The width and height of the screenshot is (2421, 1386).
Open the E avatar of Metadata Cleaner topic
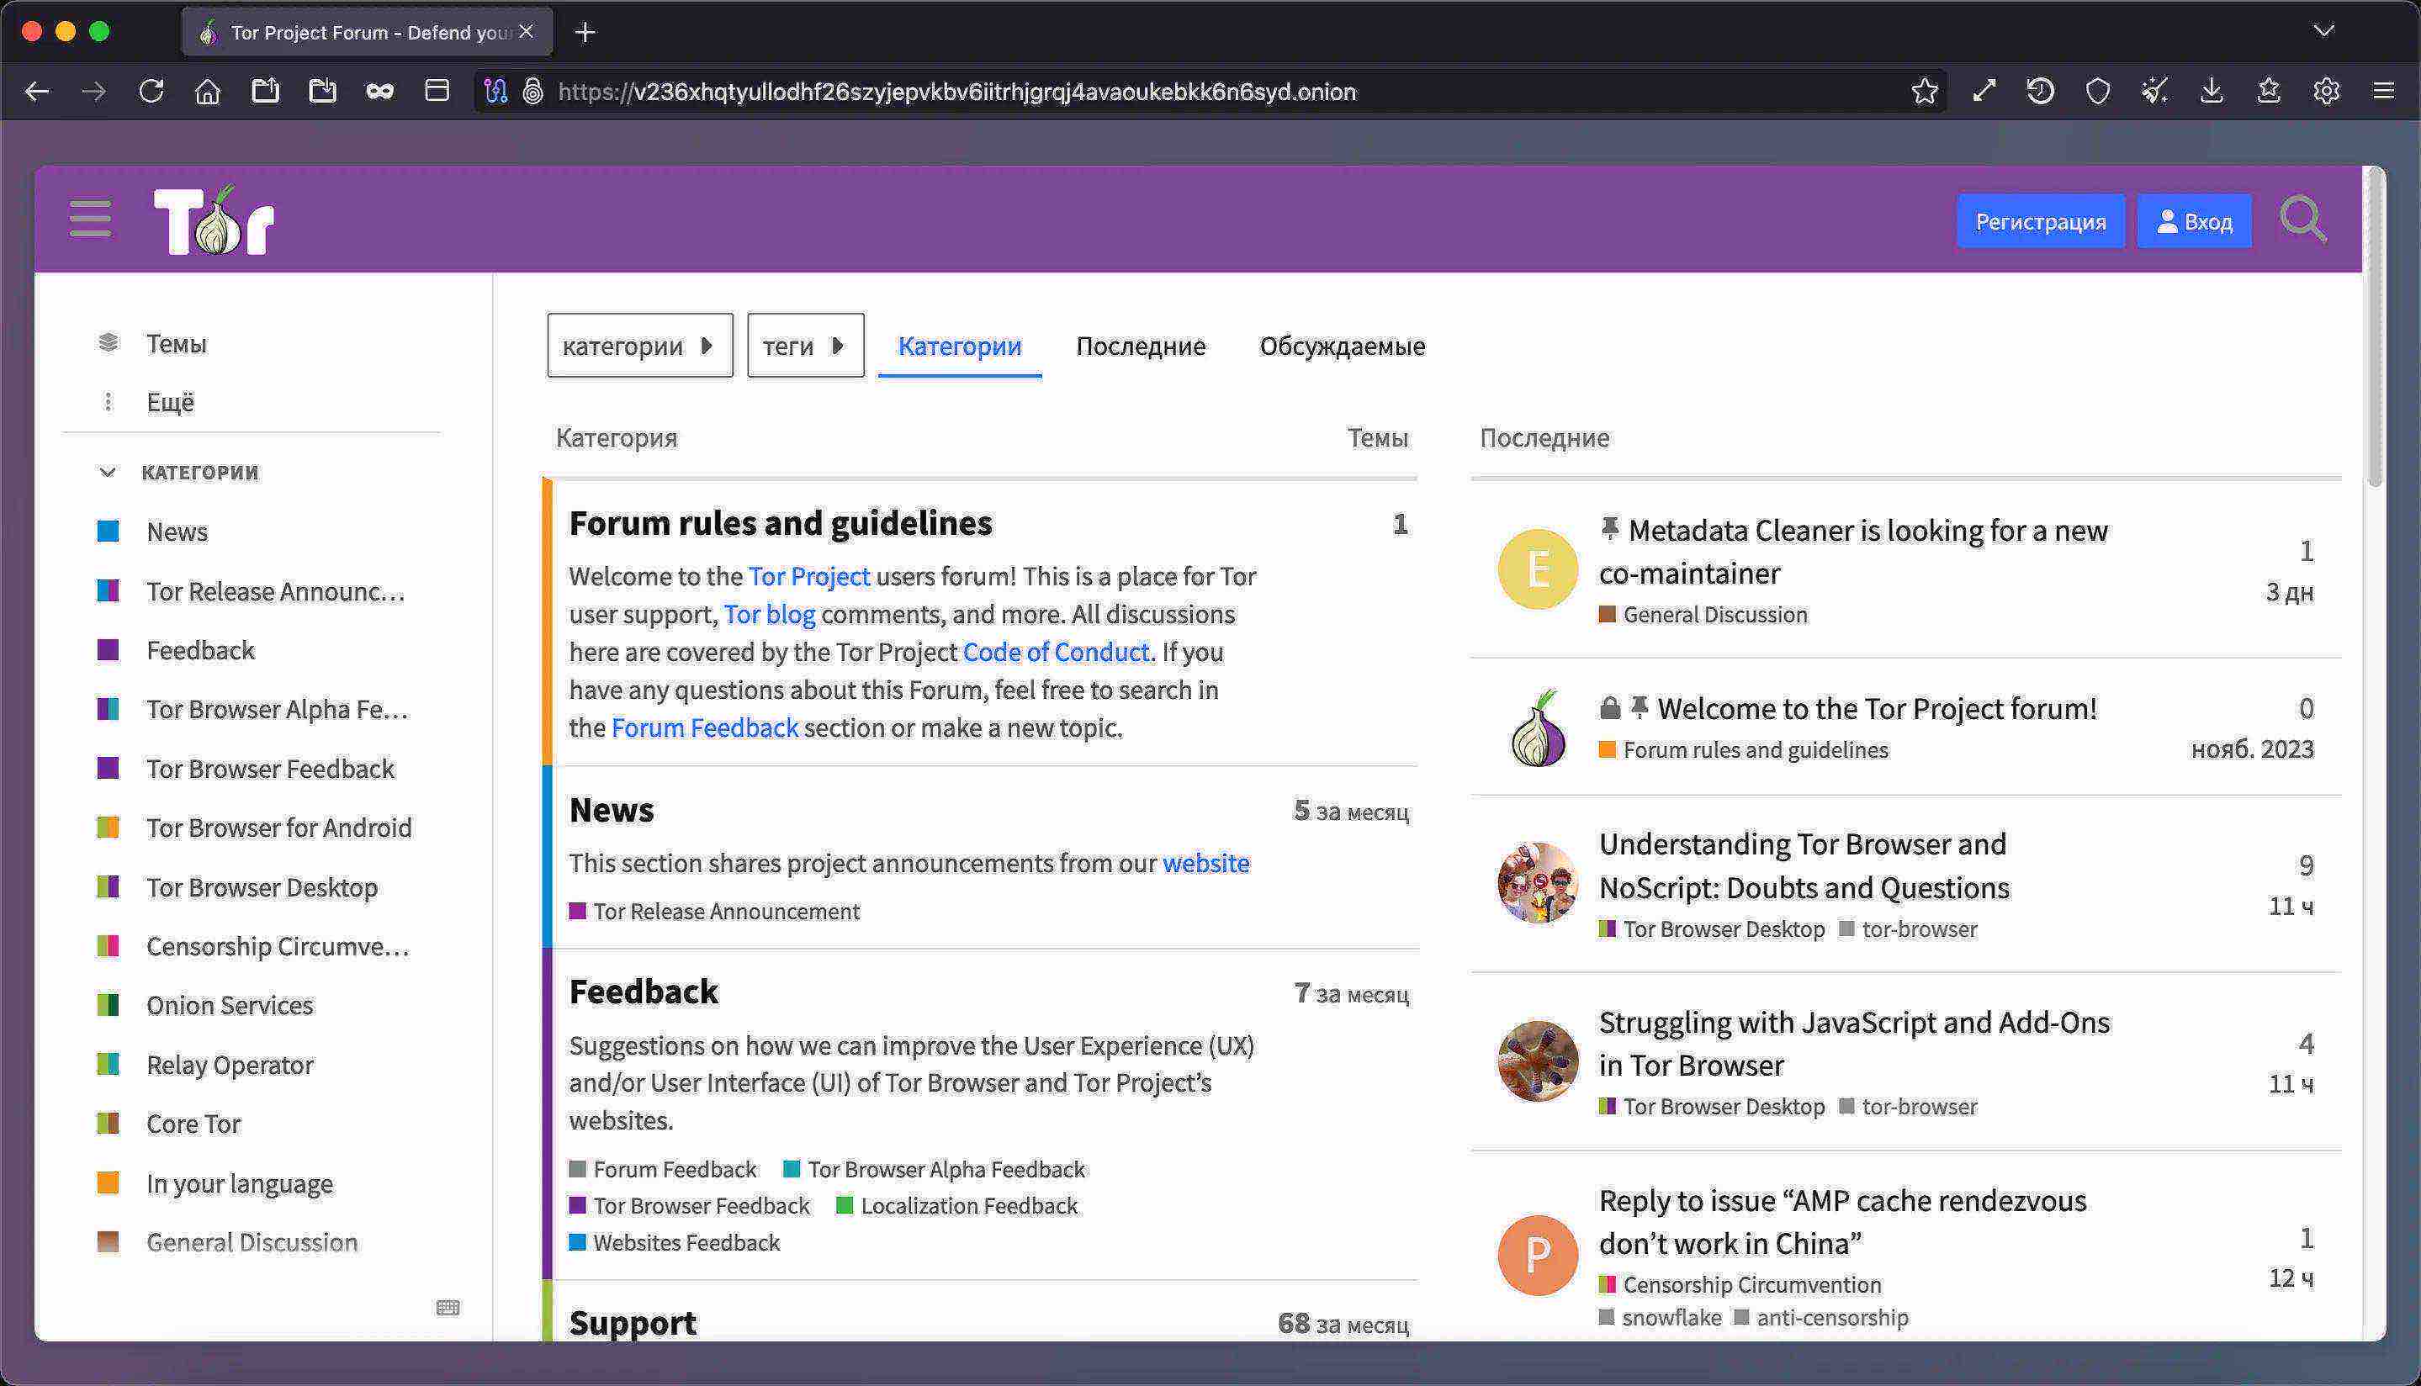coord(1538,569)
